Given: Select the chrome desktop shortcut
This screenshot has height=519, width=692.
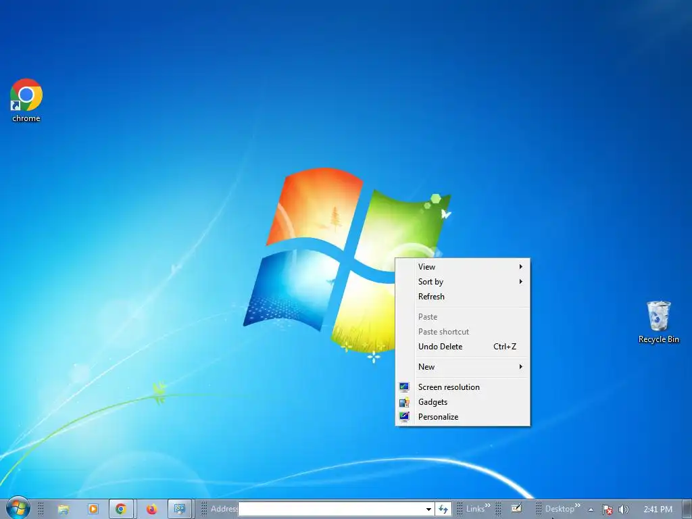Looking at the screenshot, I should point(26,101).
